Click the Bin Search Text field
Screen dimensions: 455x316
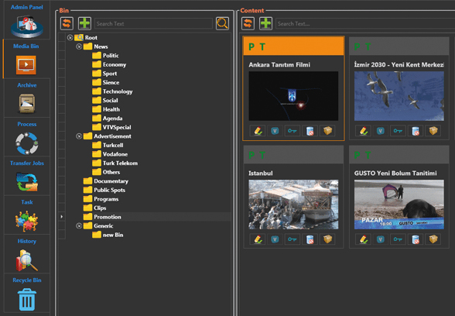153,23
